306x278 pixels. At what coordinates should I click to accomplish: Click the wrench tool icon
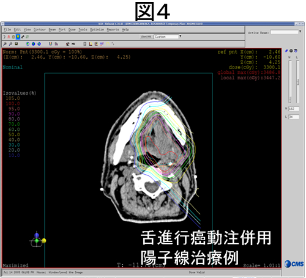(23, 37)
